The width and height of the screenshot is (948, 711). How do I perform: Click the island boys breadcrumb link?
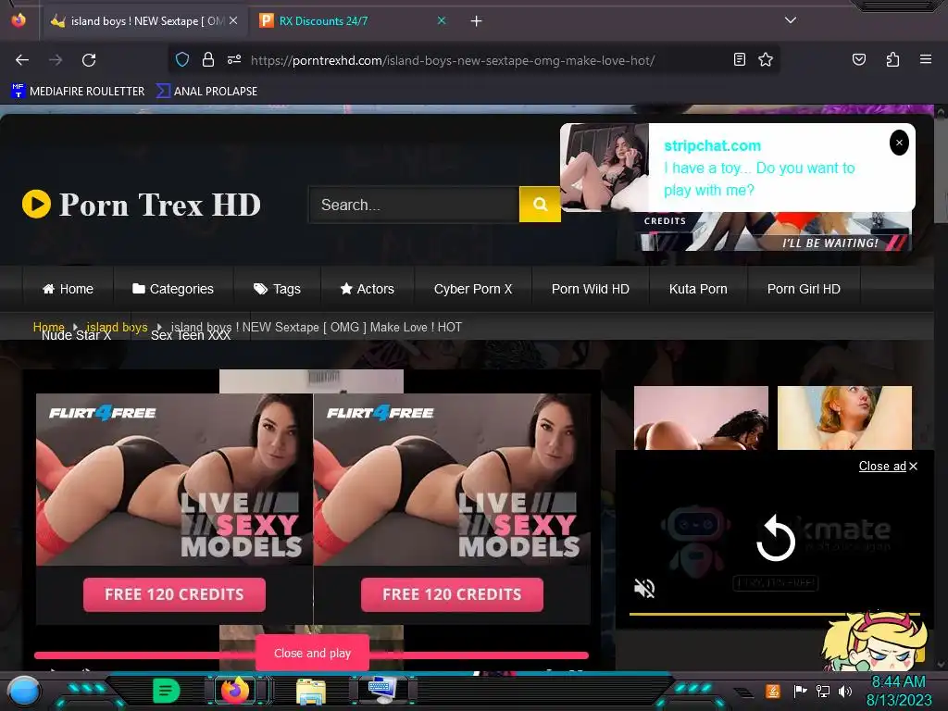(117, 327)
